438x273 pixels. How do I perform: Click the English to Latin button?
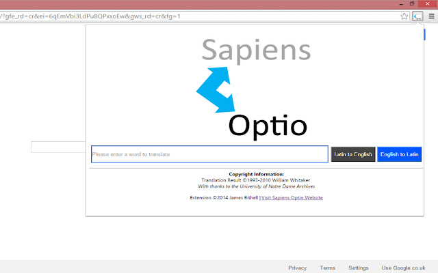click(x=399, y=154)
